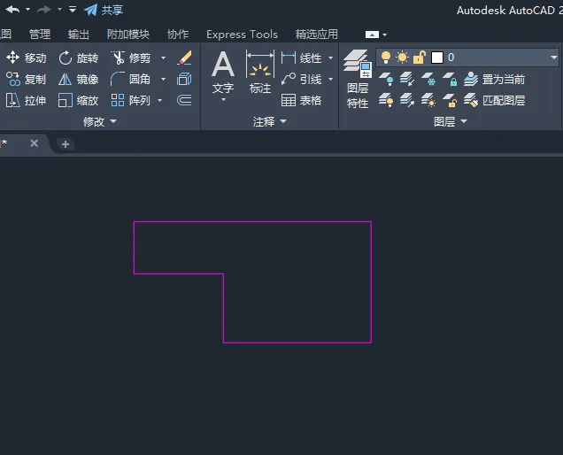Viewport: 563px width, 455px height.
Task: Select the Copy (复制) tool
Action: point(27,79)
